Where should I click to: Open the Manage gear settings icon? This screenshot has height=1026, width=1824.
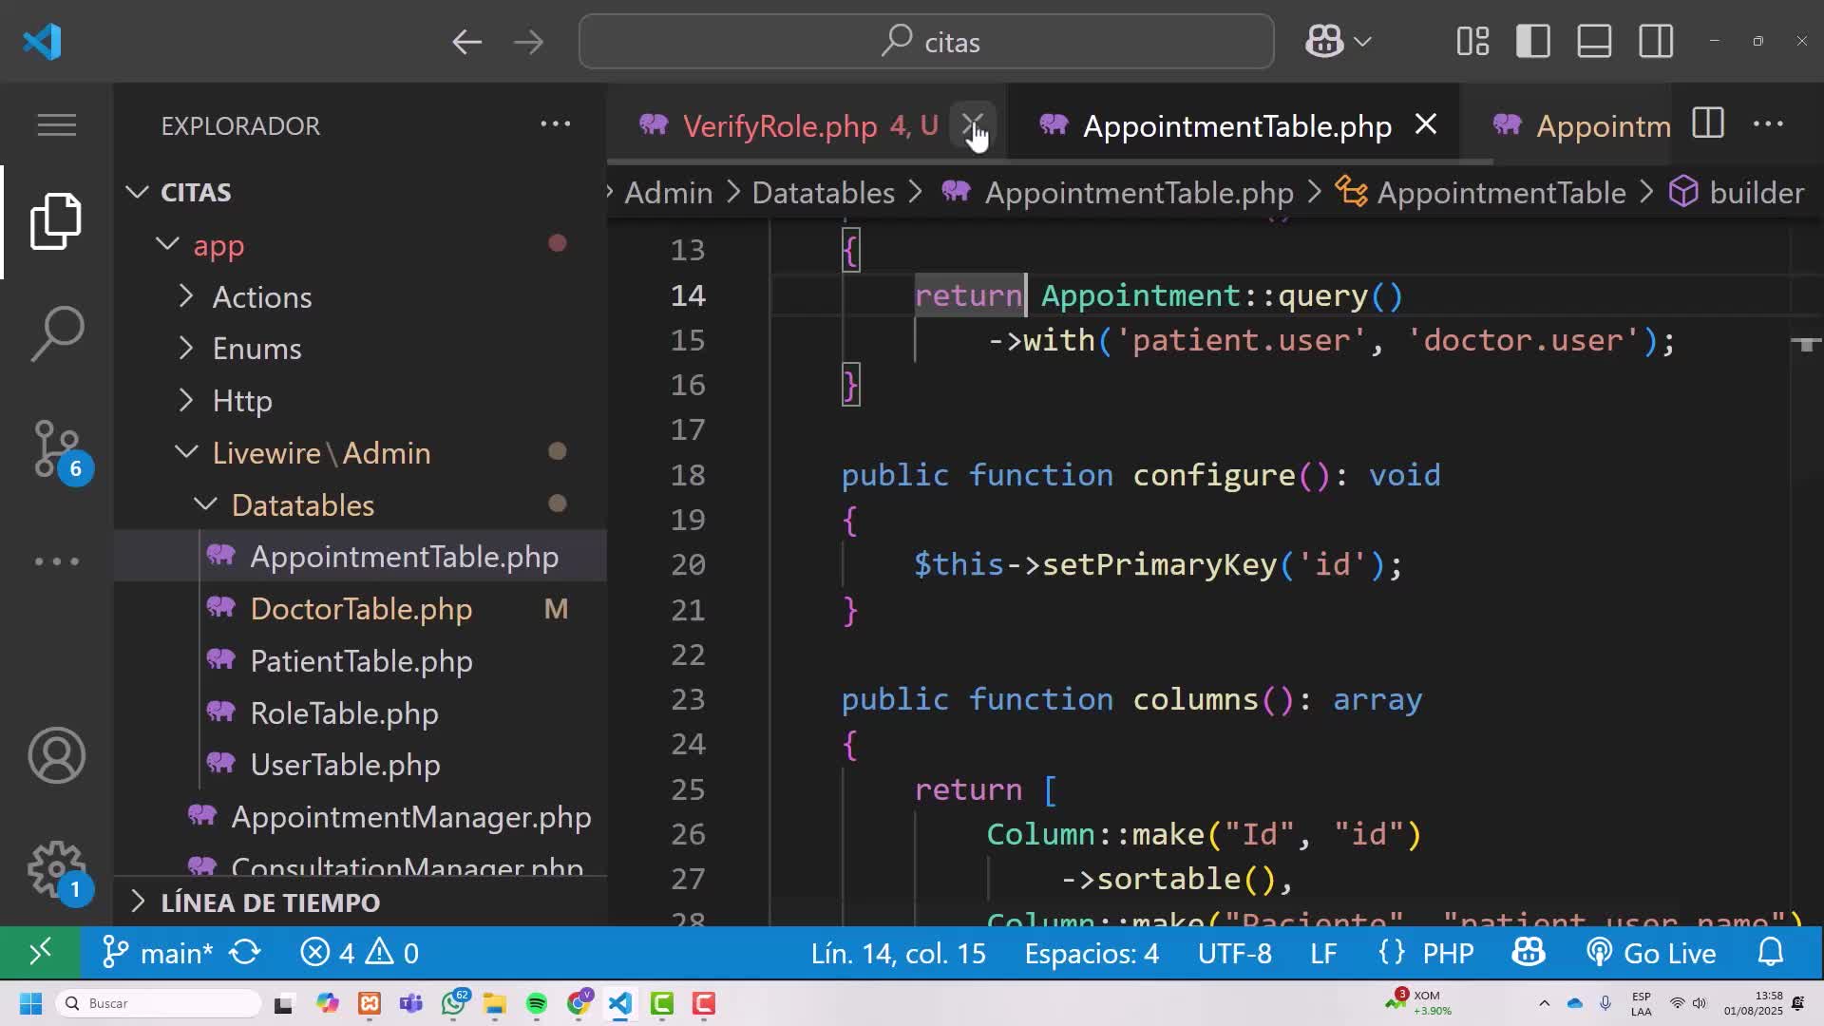click(x=59, y=870)
